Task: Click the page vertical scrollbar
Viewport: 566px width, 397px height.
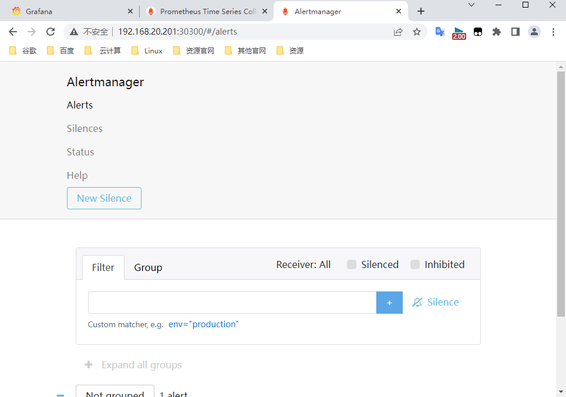Action: tap(561, 194)
